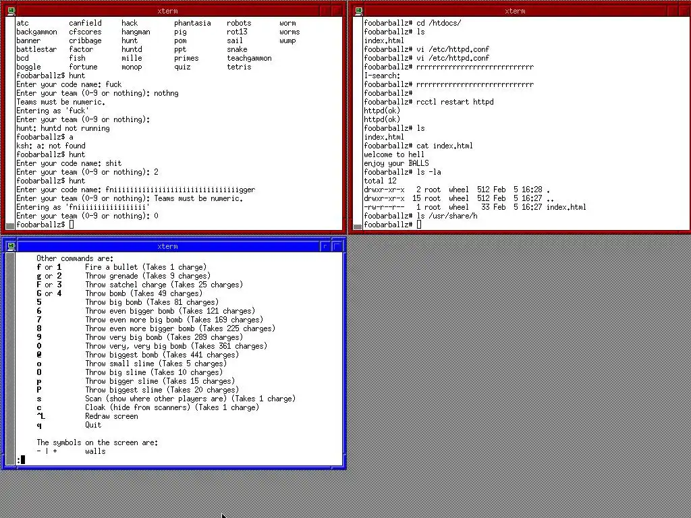Screen dimensions: 691x518
Task: Click 'Fire a bullet (Takes 1 charge)' line
Action: pos(146,267)
